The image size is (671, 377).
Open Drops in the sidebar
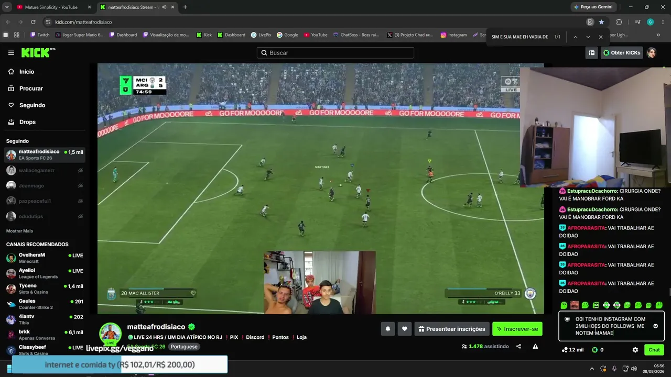click(x=27, y=122)
